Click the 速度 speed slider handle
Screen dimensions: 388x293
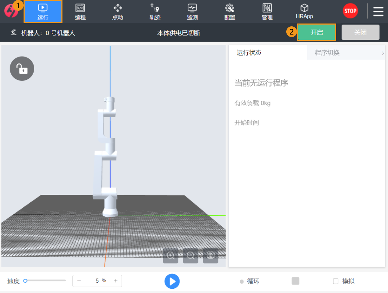(25, 281)
